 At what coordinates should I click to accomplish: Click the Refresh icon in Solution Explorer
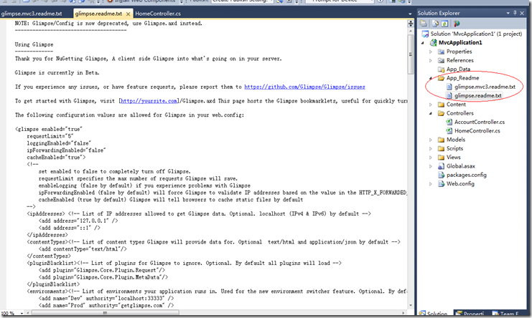tap(446, 24)
